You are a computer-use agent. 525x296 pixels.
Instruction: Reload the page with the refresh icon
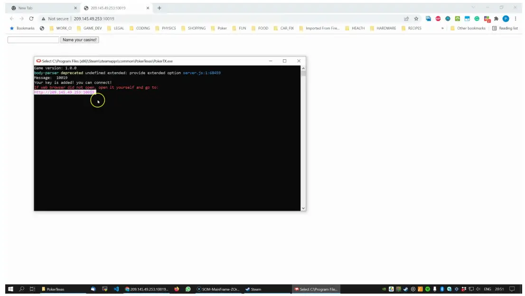click(31, 18)
